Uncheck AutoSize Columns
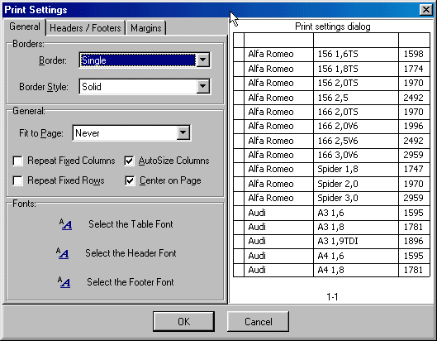437x341 pixels. pyautogui.click(x=130, y=161)
